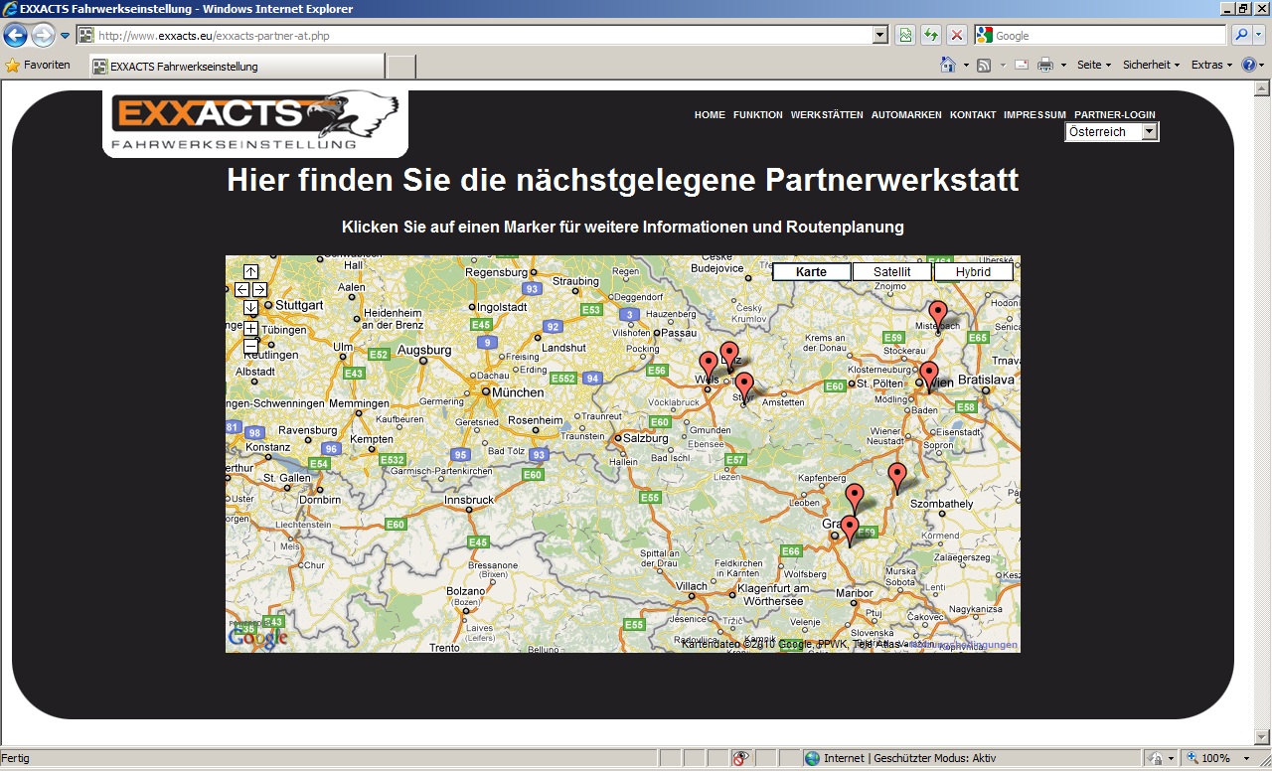
Task: Pan the map left with arrow control
Action: tap(241, 290)
